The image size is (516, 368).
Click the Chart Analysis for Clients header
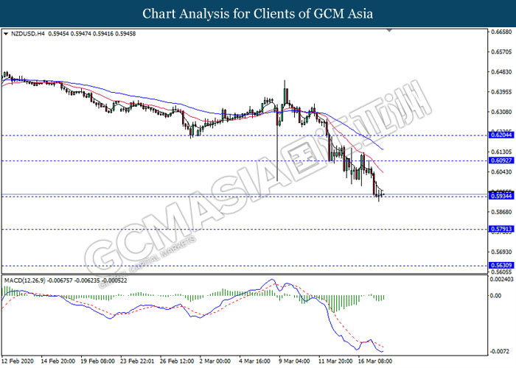(258, 14)
